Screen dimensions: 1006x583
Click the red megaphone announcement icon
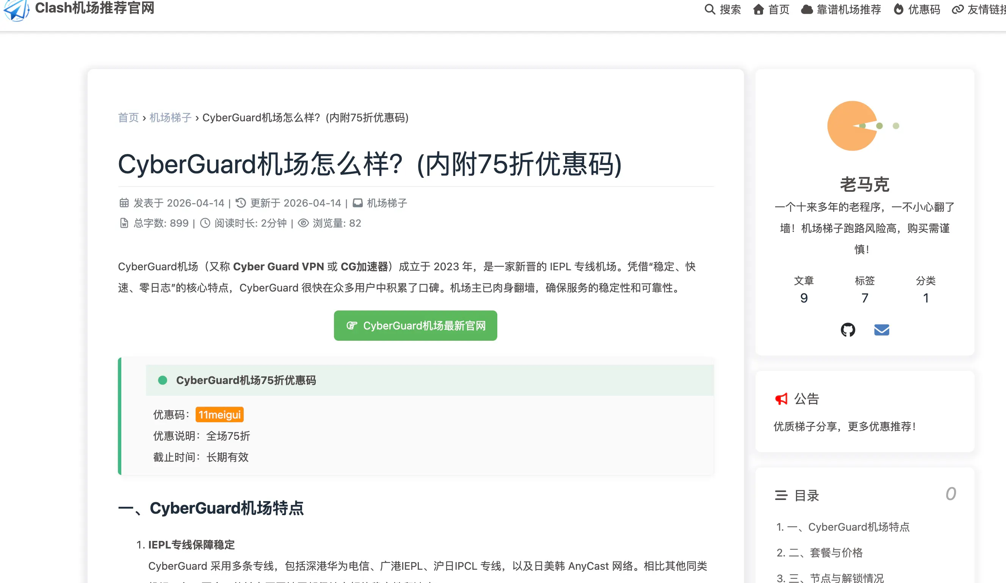click(x=781, y=398)
